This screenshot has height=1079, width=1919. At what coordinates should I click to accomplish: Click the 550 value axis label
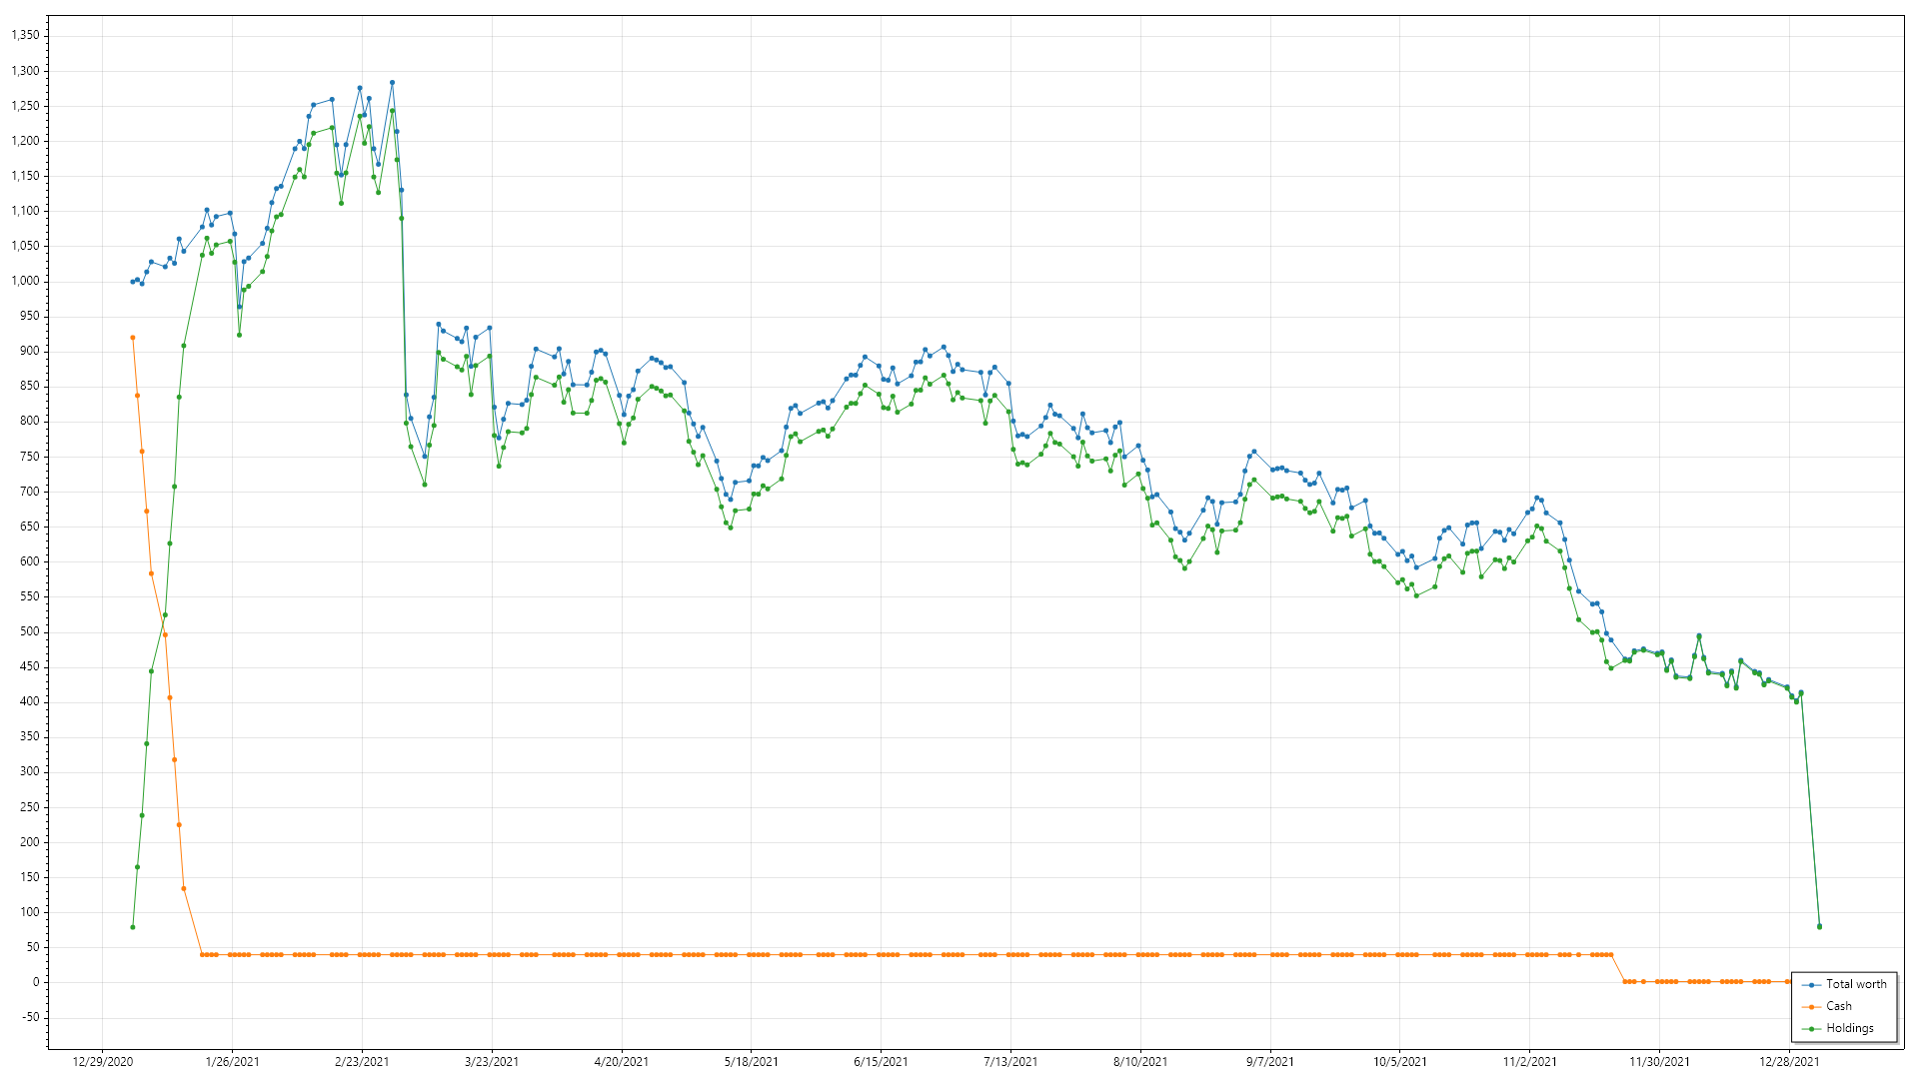point(30,596)
